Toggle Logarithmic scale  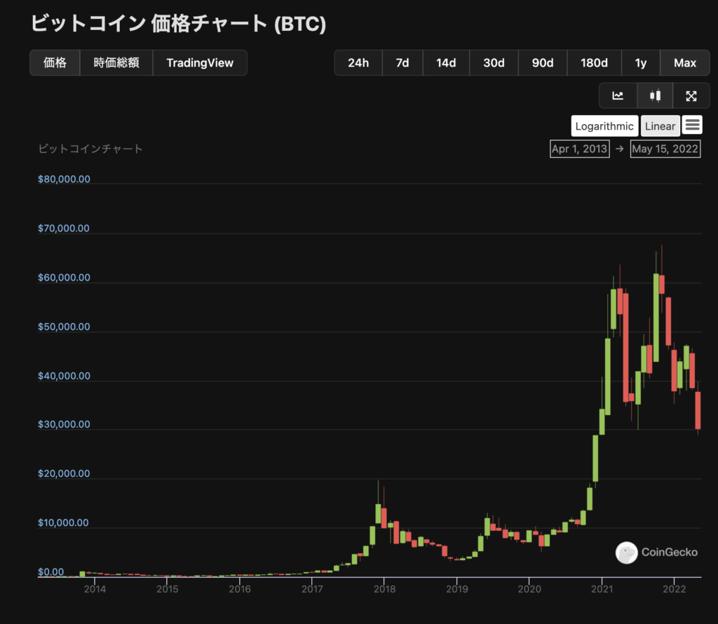(604, 126)
